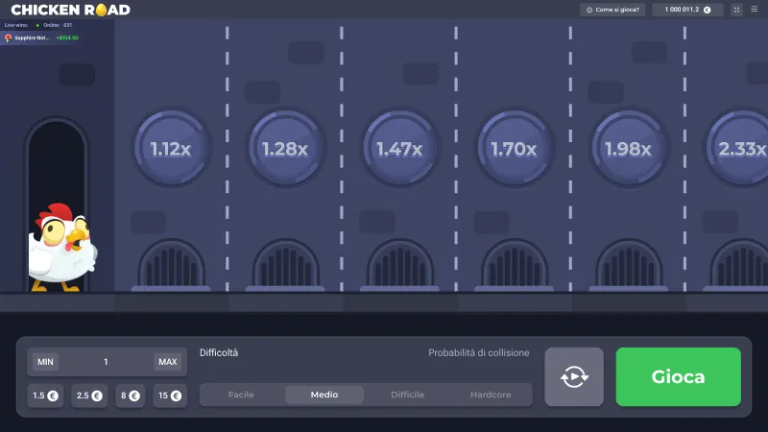Click the Sapphire Not... player avatar
The width and height of the screenshot is (768, 432).
(x=9, y=37)
